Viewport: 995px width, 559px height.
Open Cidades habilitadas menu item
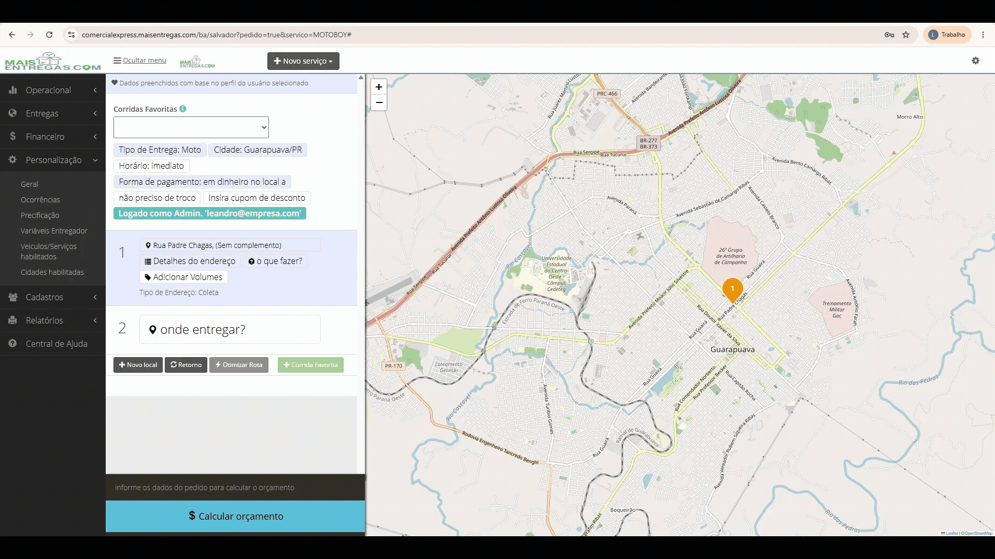point(52,272)
